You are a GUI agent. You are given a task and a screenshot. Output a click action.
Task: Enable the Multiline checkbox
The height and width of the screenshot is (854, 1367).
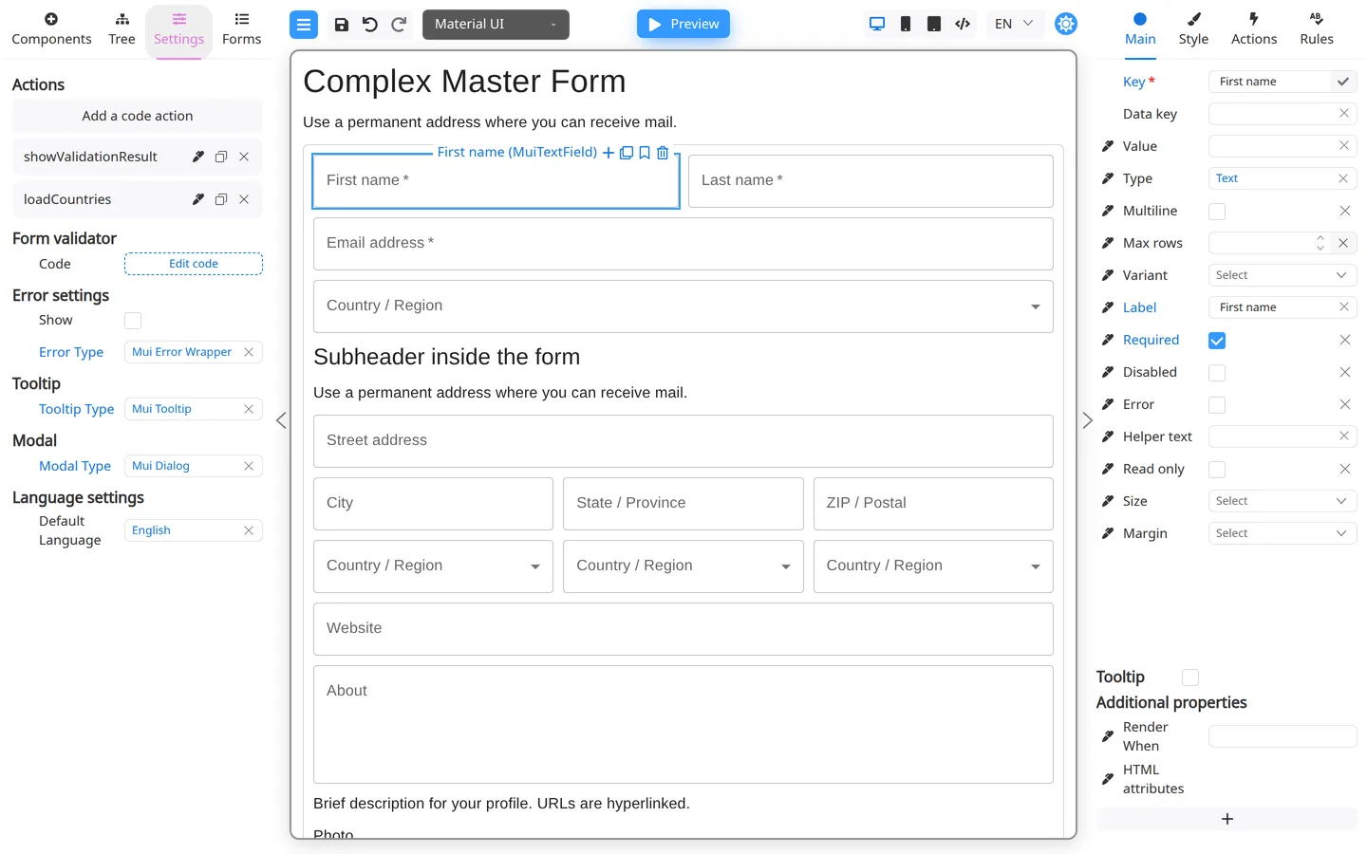pyautogui.click(x=1217, y=212)
